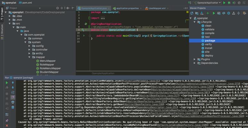Close the Run tab with red X
The width and height of the screenshot is (248, 128).
7,126
